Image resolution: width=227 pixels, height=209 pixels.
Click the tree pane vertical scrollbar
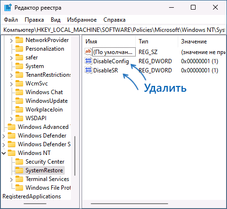click(x=75, y=156)
